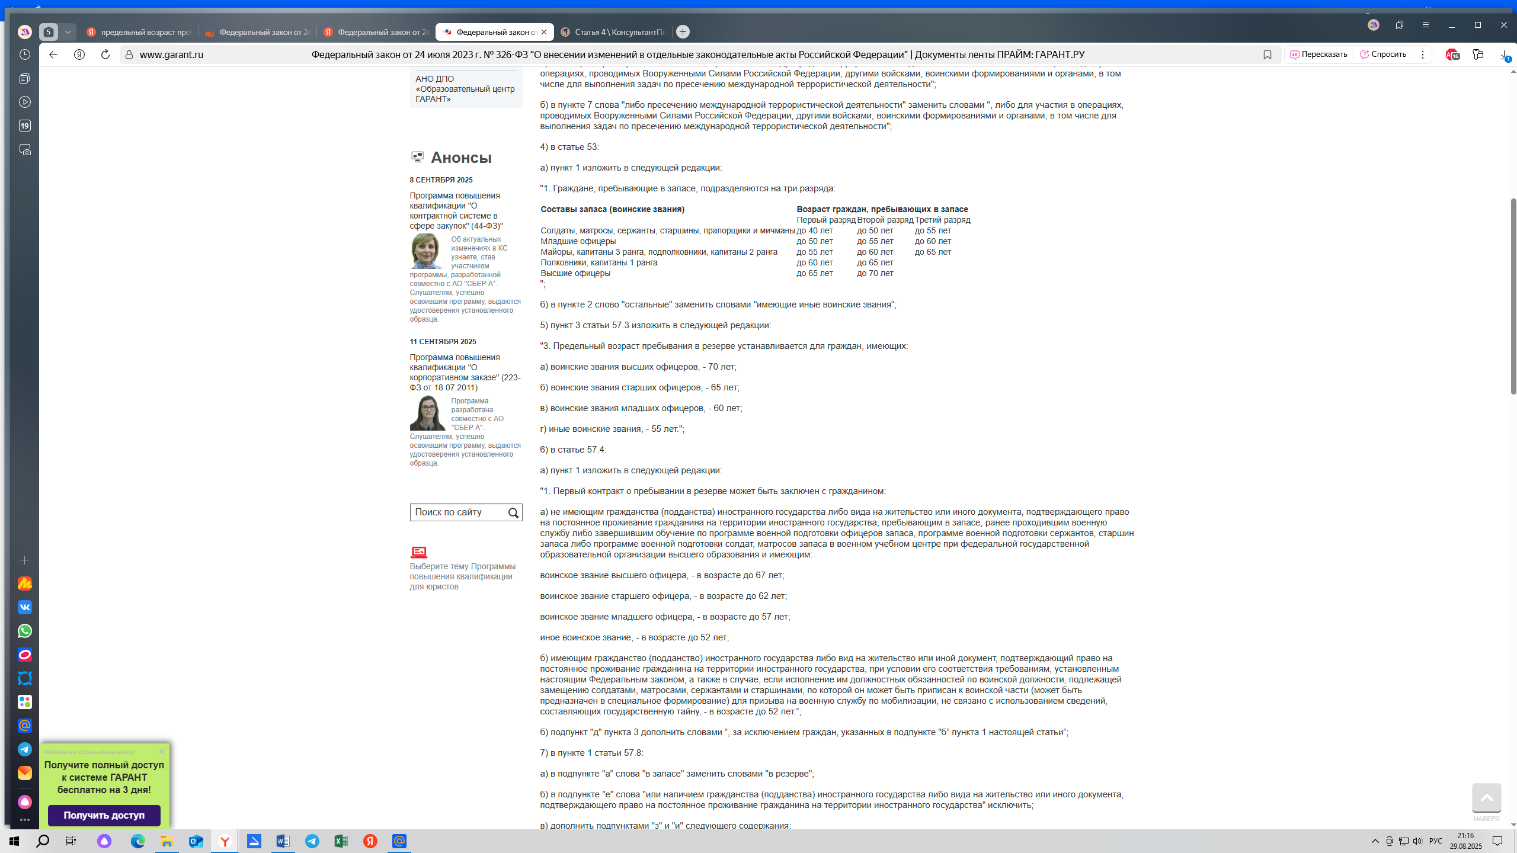Open File Explorer from the taskbar
The width and height of the screenshot is (1517, 853).
click(x=167, y=841)
